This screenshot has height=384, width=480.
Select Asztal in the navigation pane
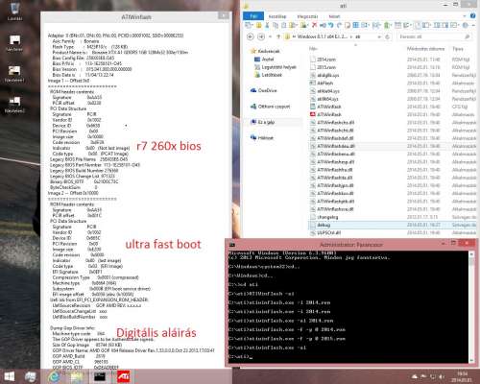(x=264, y=60)
